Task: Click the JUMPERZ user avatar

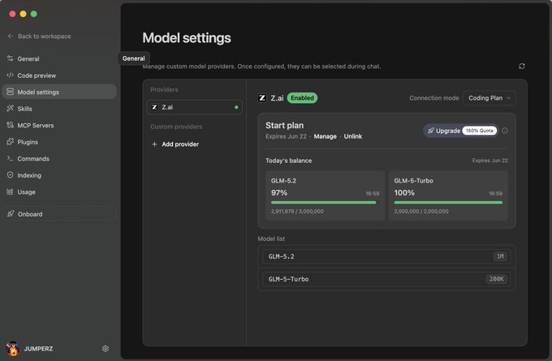Action: [x=13, y=348]
